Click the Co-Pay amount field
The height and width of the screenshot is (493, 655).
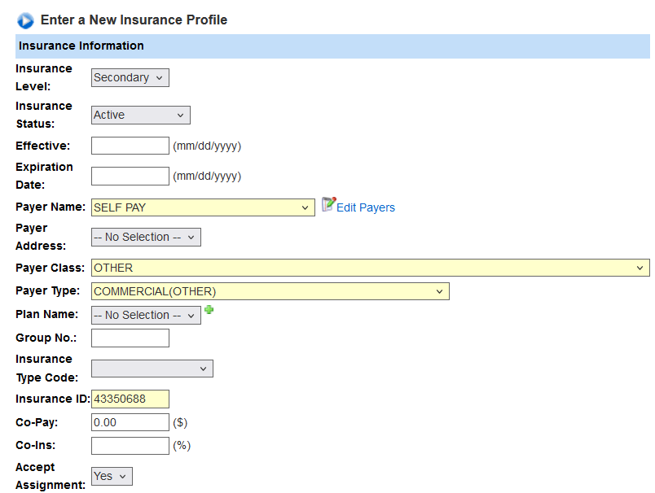point(130,422)
